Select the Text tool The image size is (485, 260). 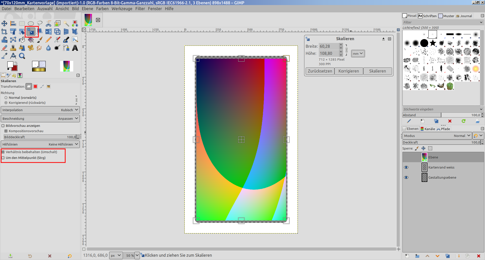tap(75, 48)
